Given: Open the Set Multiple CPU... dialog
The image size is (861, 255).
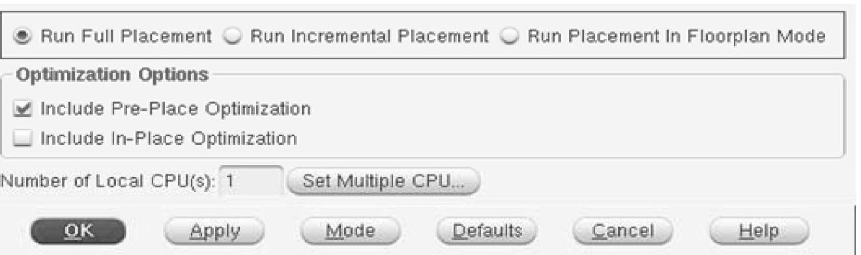Looking at the screenshot, I should point(382,181).
